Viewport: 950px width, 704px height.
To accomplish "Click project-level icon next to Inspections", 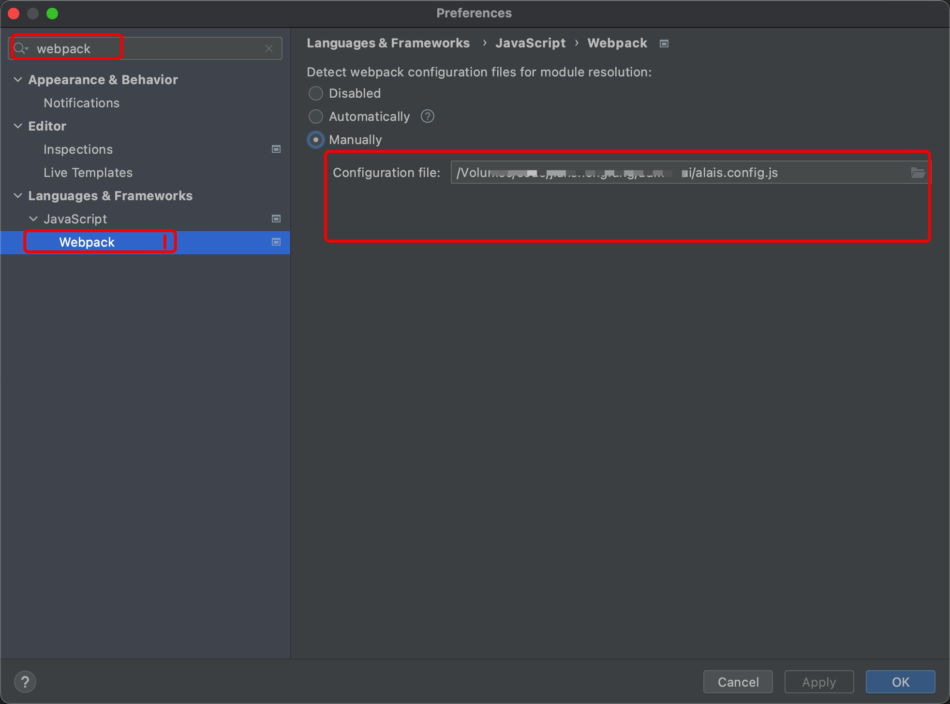I will tap(276, 149).
